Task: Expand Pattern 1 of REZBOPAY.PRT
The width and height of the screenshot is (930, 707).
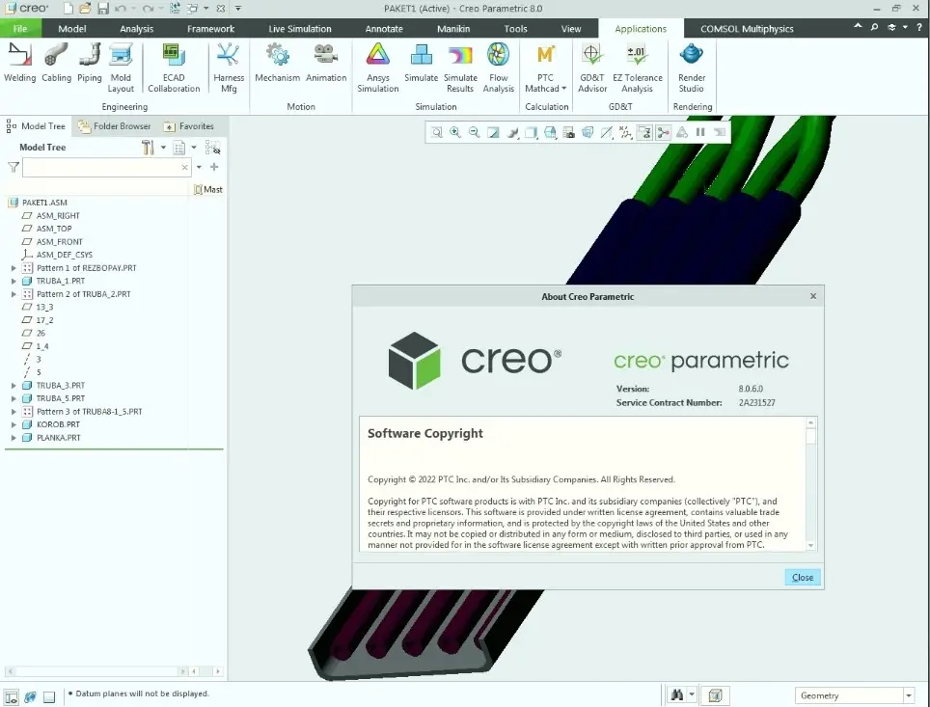Action: 14,268
